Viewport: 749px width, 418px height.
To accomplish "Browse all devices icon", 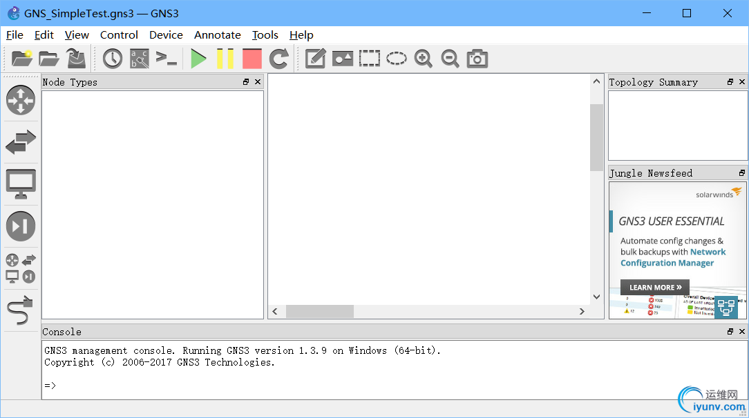I will tap(21, 268).
